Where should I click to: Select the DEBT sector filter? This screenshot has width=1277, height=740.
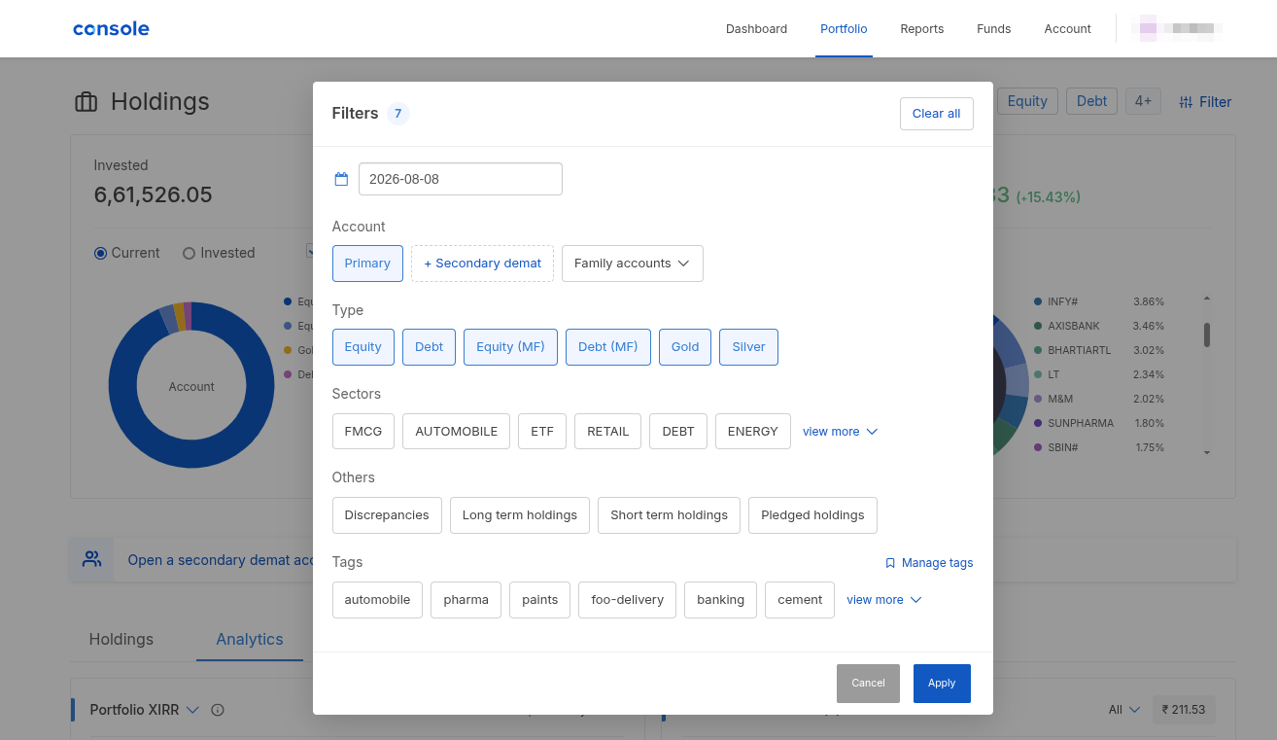point(678,432)
